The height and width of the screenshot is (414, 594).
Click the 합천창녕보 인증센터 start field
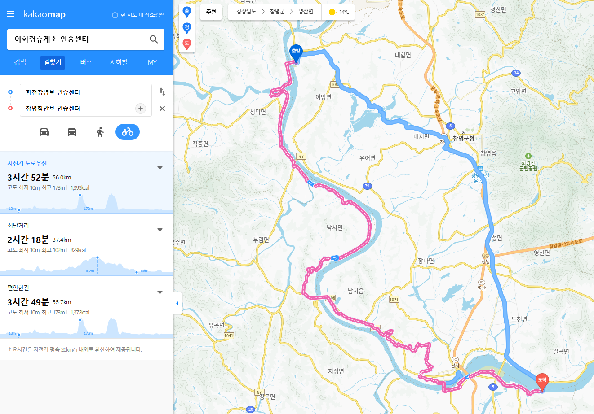point(85,92)
